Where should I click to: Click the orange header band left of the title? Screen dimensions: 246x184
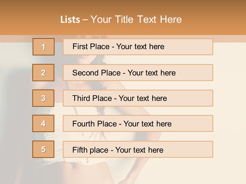coord(26,19)
